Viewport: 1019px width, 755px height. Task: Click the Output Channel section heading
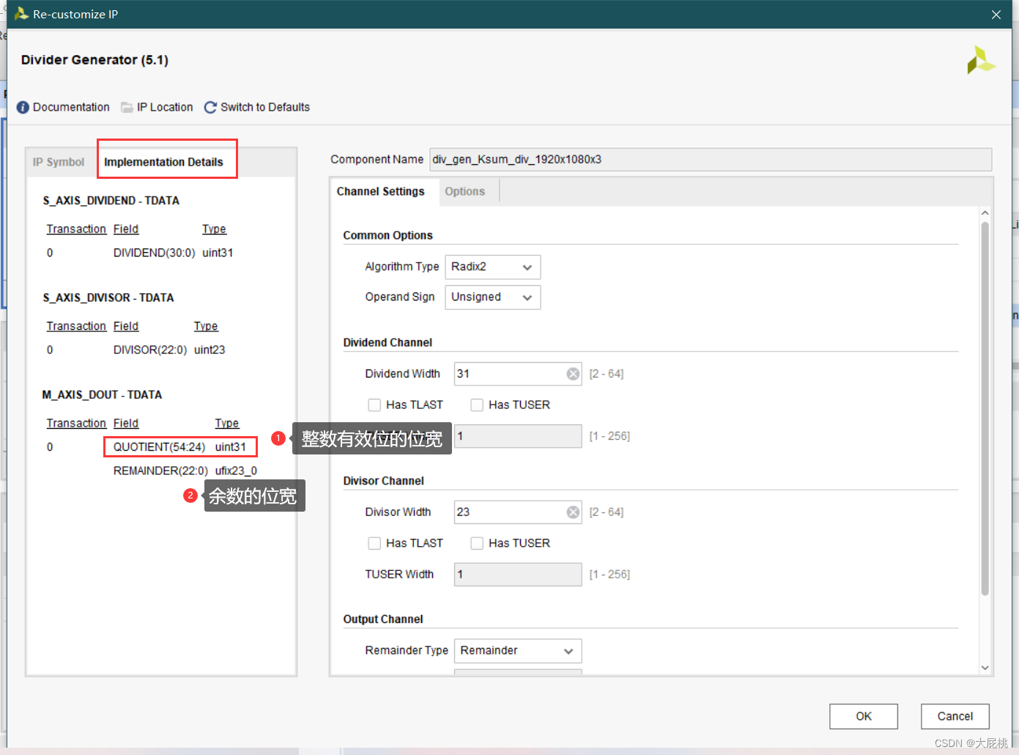tap(383, 619)
